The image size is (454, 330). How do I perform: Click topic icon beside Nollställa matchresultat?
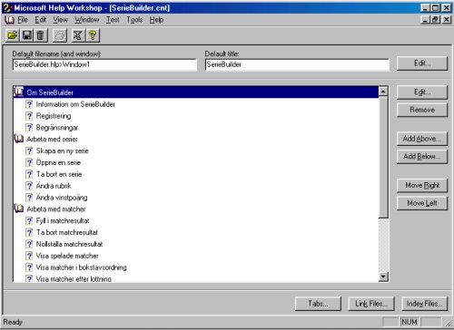(x=29, y=244)
